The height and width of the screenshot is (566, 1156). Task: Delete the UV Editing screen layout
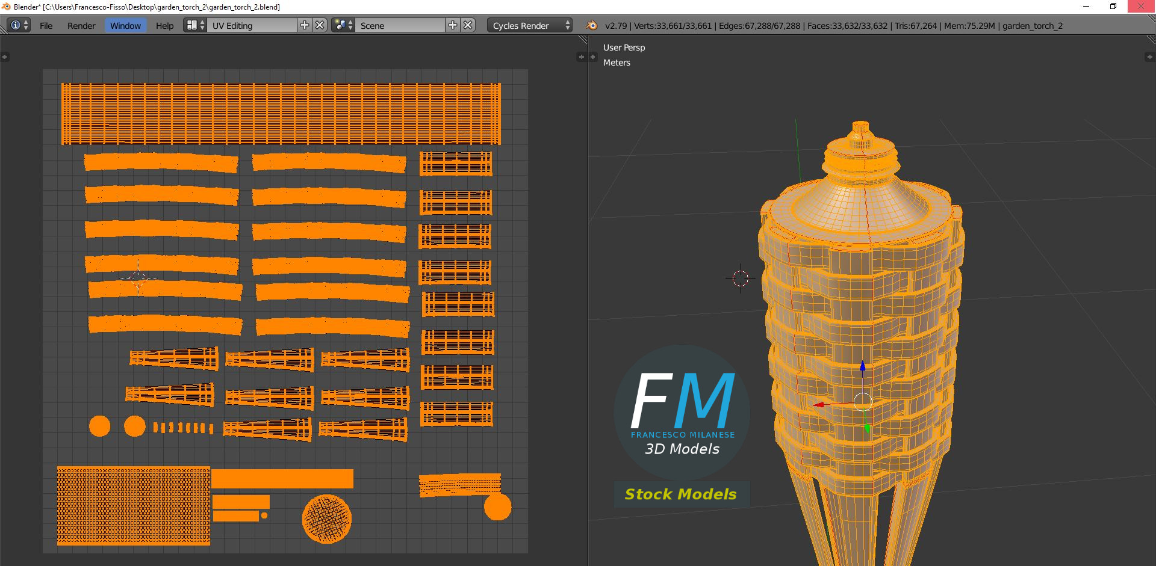pos(320,25)
